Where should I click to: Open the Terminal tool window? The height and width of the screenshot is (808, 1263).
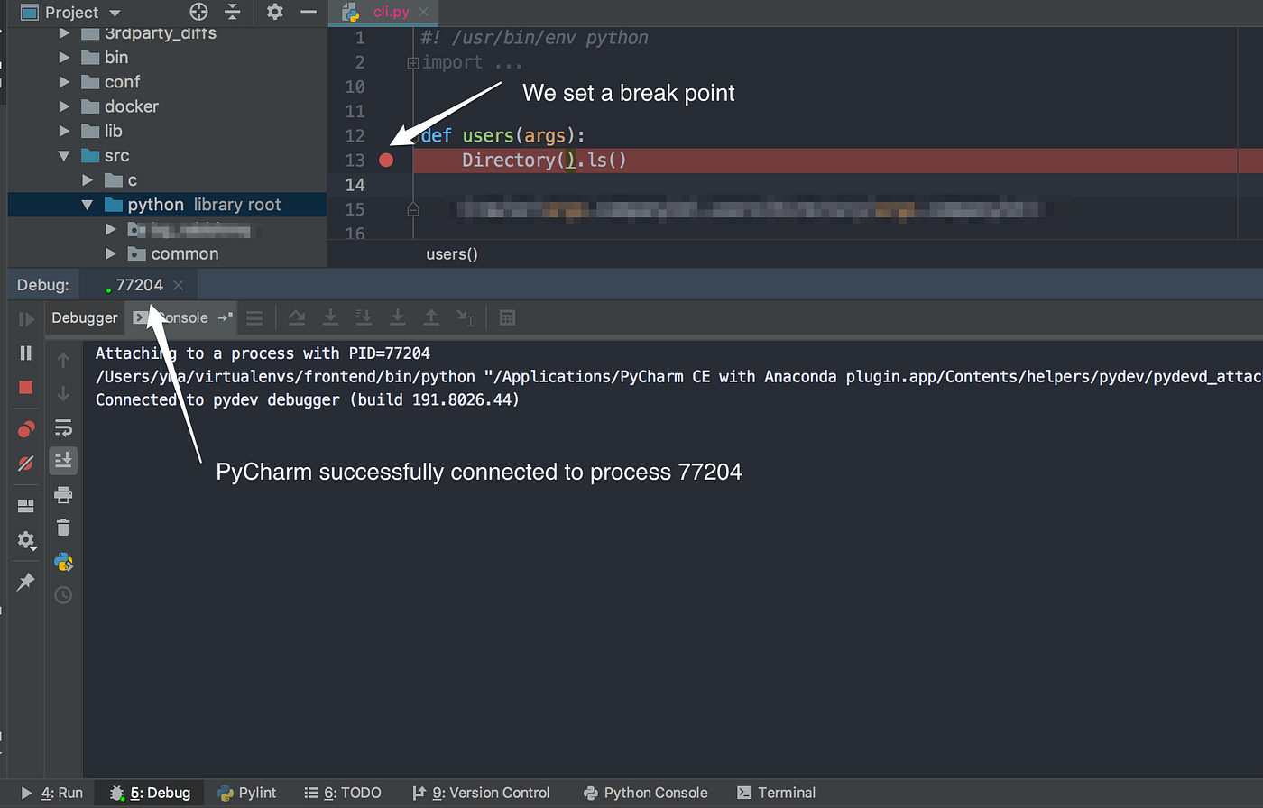(776, 793)
